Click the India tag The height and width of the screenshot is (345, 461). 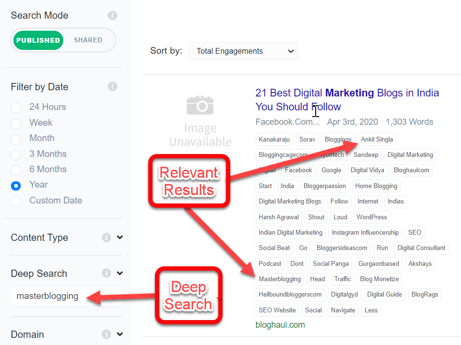(x=287, y=186)
